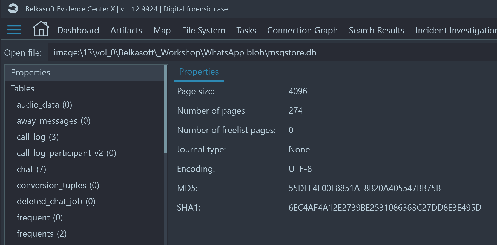Viewport: 497px width, 245px height.
Task: Go to the Home icon
Action: [x=41, y=29]
